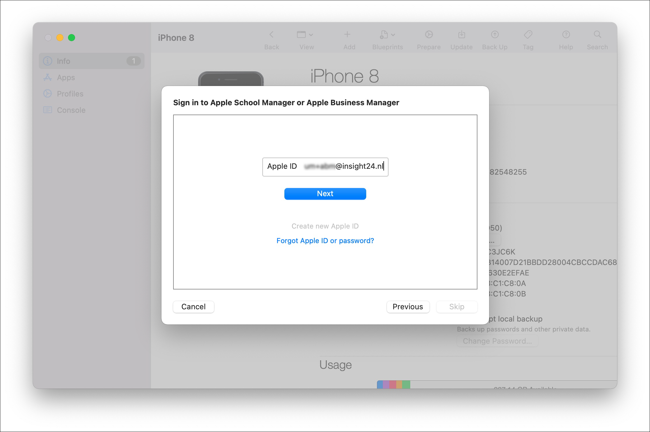Click the green segment of Usage bar
650x432 pixels.
coord(406,384)
